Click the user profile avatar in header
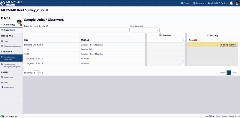The height and width of the screenshot is (118, 240). (237, 3)
